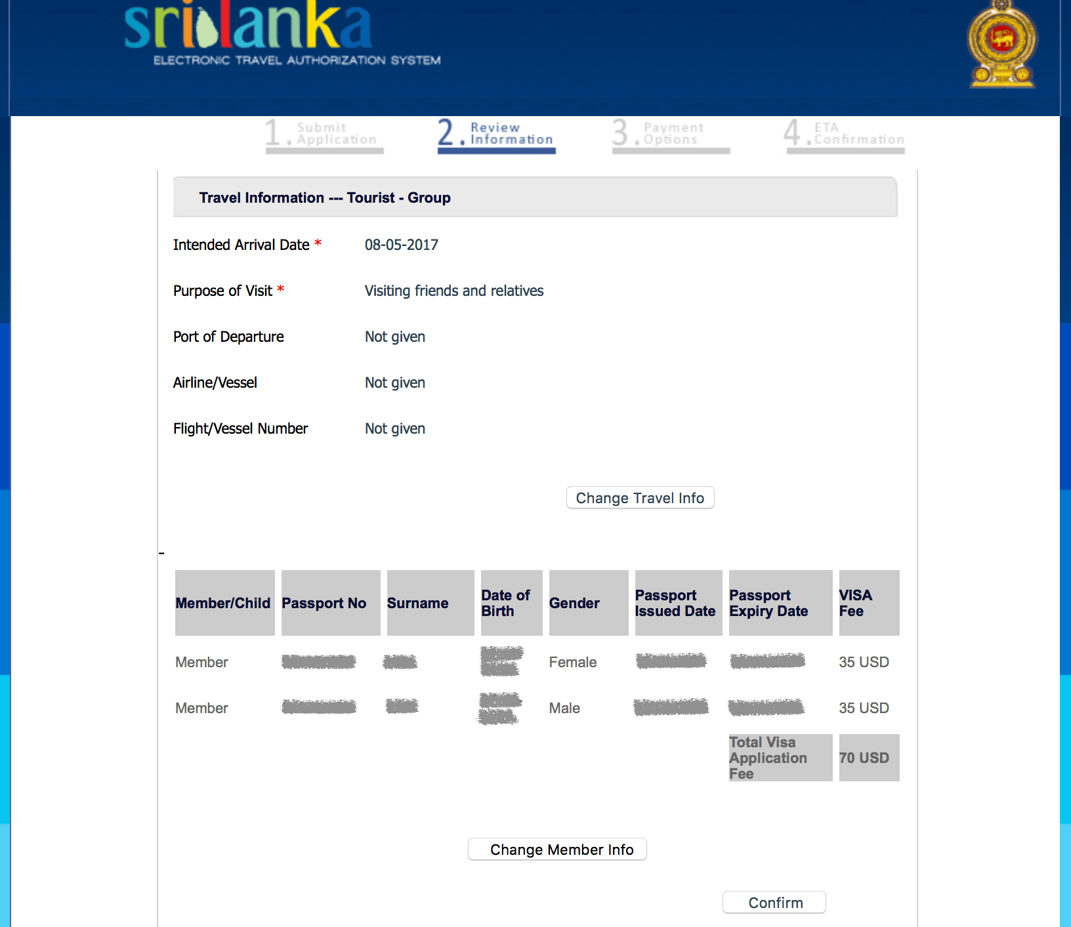This screenshot has height=927, width=1071.
Task: Click 'Member' in the Male row
Action: click(201, 708)
